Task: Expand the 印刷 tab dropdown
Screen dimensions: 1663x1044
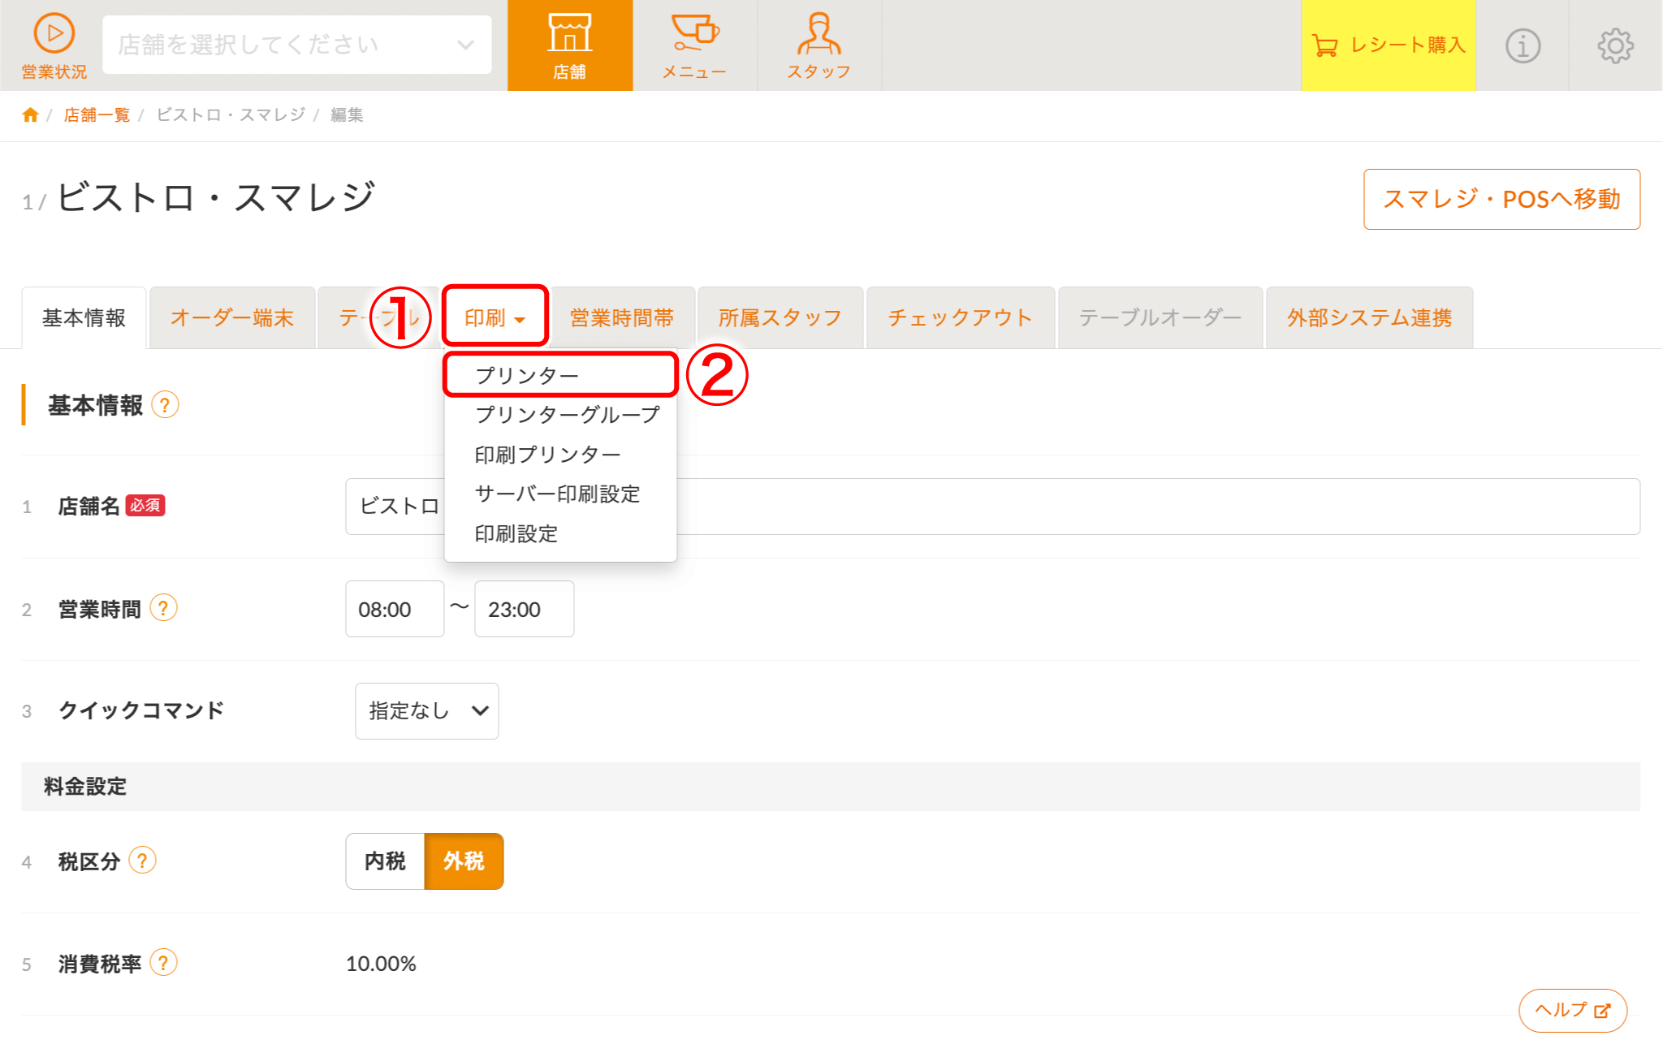Action: (x=495, y=317)
